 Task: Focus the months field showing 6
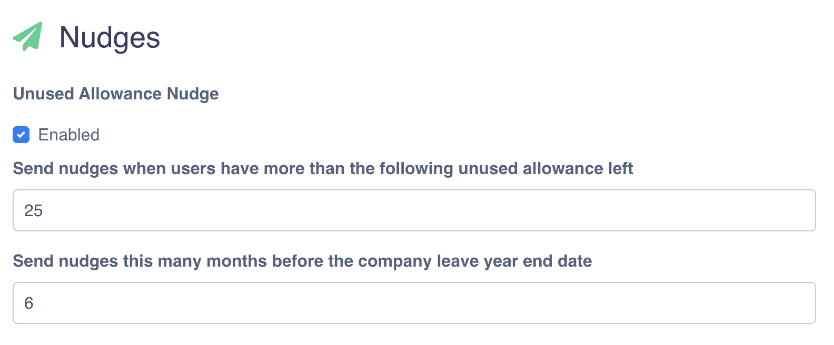(x=414, y=303)
